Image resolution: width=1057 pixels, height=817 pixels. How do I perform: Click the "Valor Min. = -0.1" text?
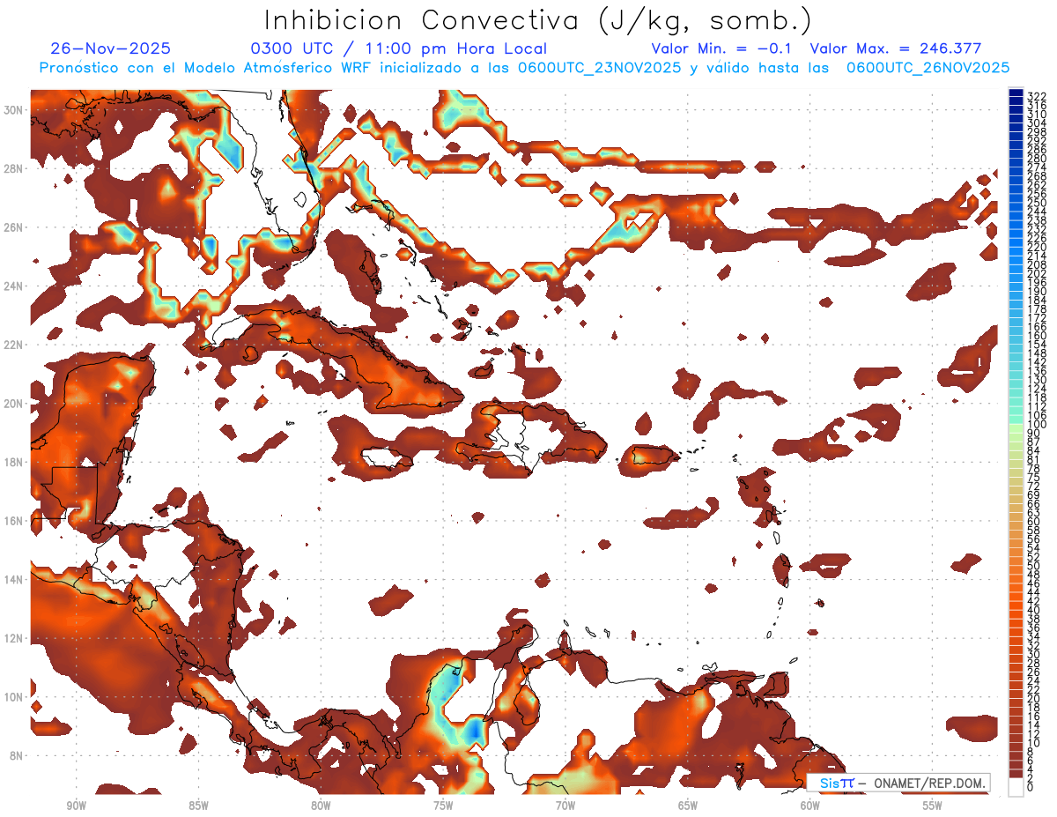[721, 48]
